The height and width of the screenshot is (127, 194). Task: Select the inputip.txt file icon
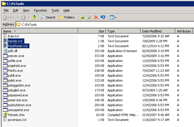coord(5,41)
